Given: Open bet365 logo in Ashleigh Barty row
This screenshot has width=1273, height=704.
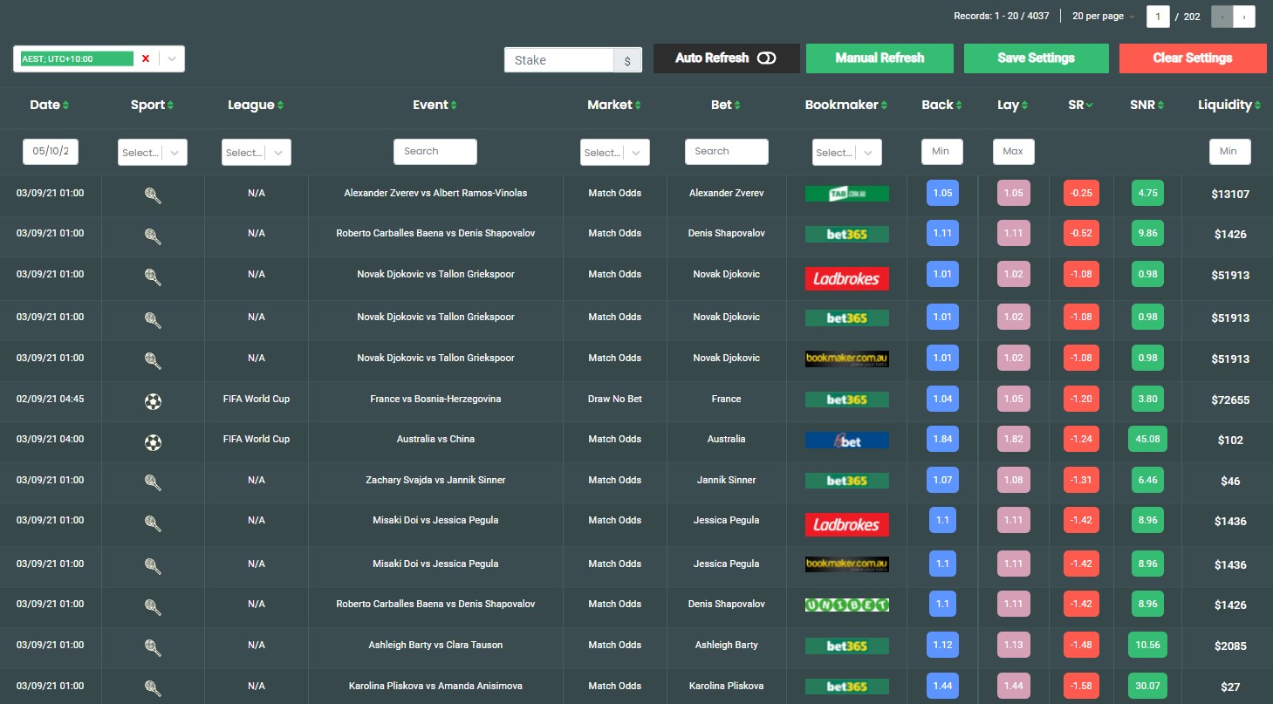Looking at the screenshot, I should [846, 646].
